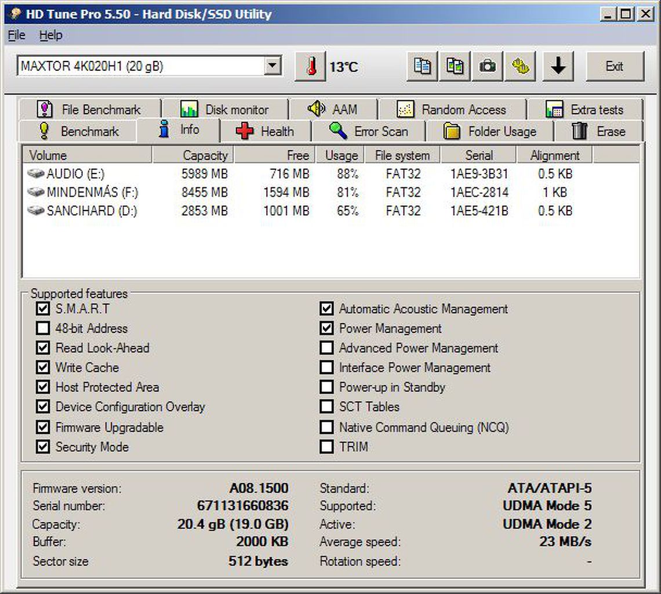Click HD Tune Pro title bar app icon
This screenshot has height=594, width=661.
click(x=15, y=13)
